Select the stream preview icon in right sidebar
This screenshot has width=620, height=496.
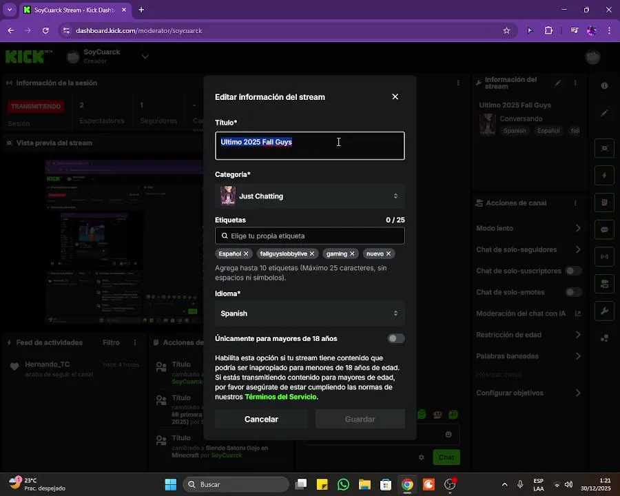[x=604, y=148]
